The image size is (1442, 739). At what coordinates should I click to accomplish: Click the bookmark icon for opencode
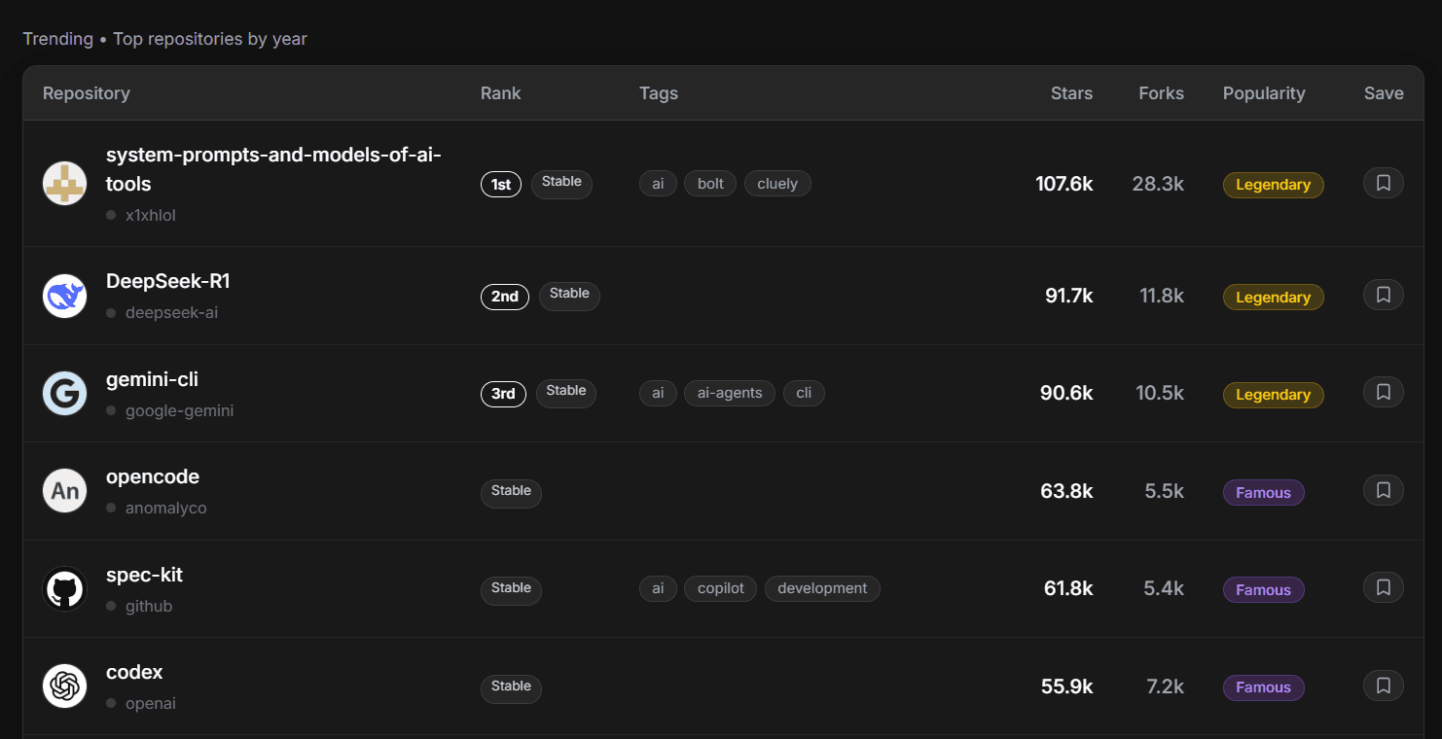tap(1383, 490)
